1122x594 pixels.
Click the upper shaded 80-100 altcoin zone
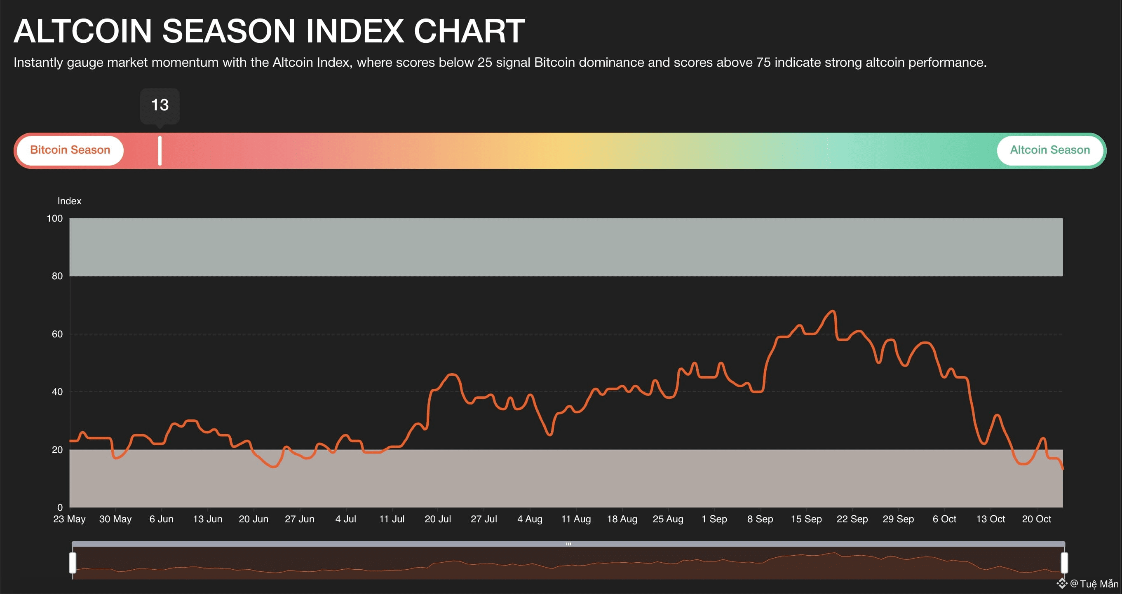pos(566,247)
